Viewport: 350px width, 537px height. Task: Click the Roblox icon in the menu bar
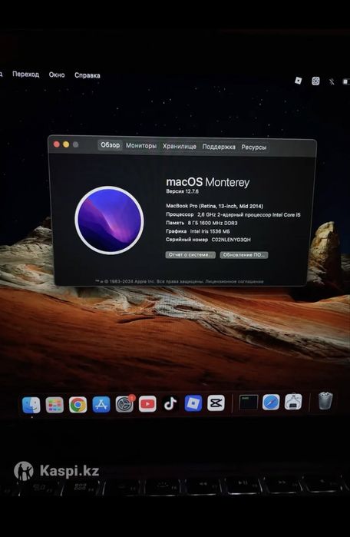299,80
